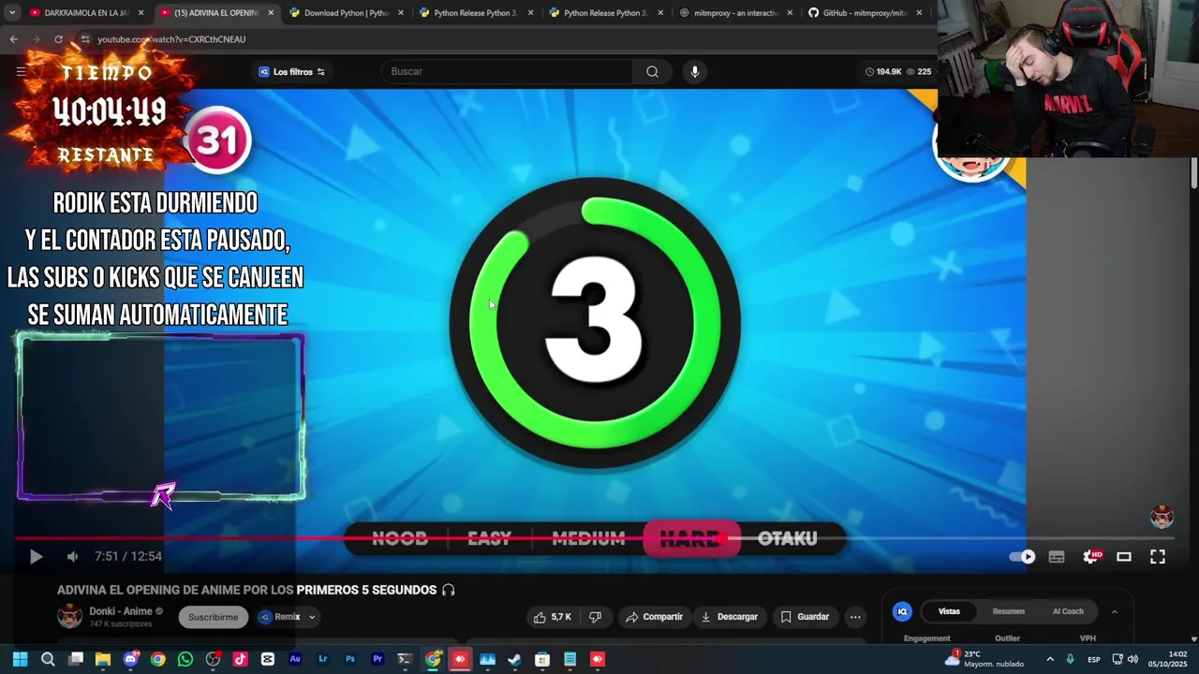Switch to the GitHub mitmproxy tab
This screenshot has width=1199, height=674.
865,13
